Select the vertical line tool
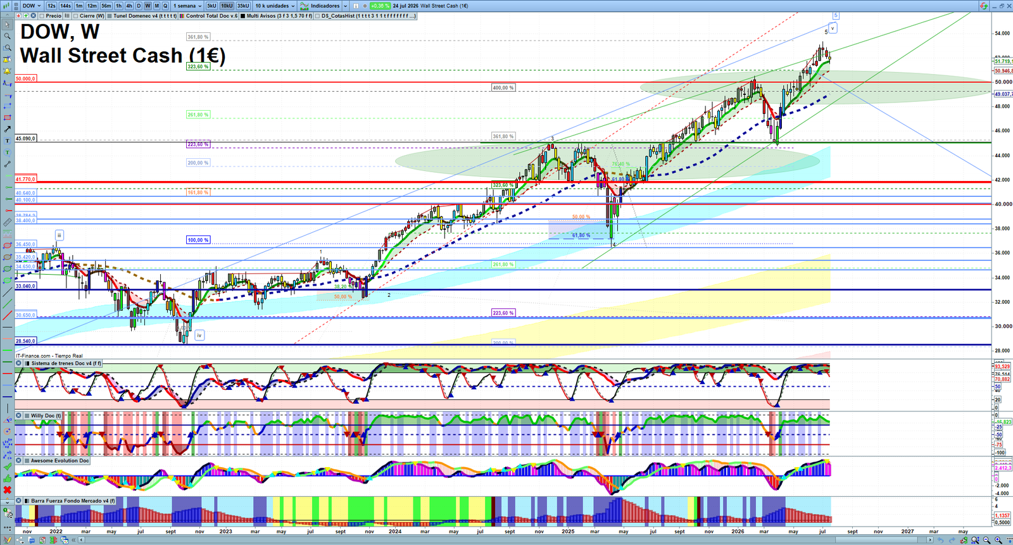 click(7, 408)
